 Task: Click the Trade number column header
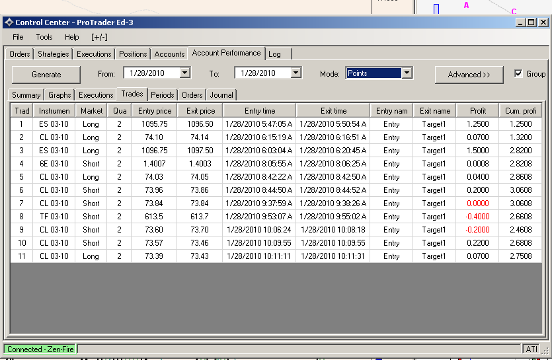click(22, 111)
